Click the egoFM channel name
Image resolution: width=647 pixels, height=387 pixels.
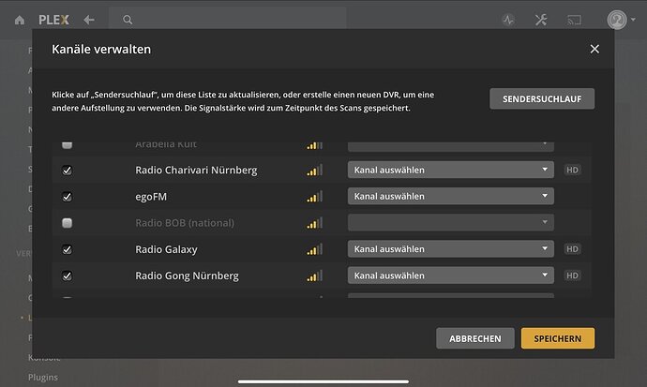click(x=151, y=197)
